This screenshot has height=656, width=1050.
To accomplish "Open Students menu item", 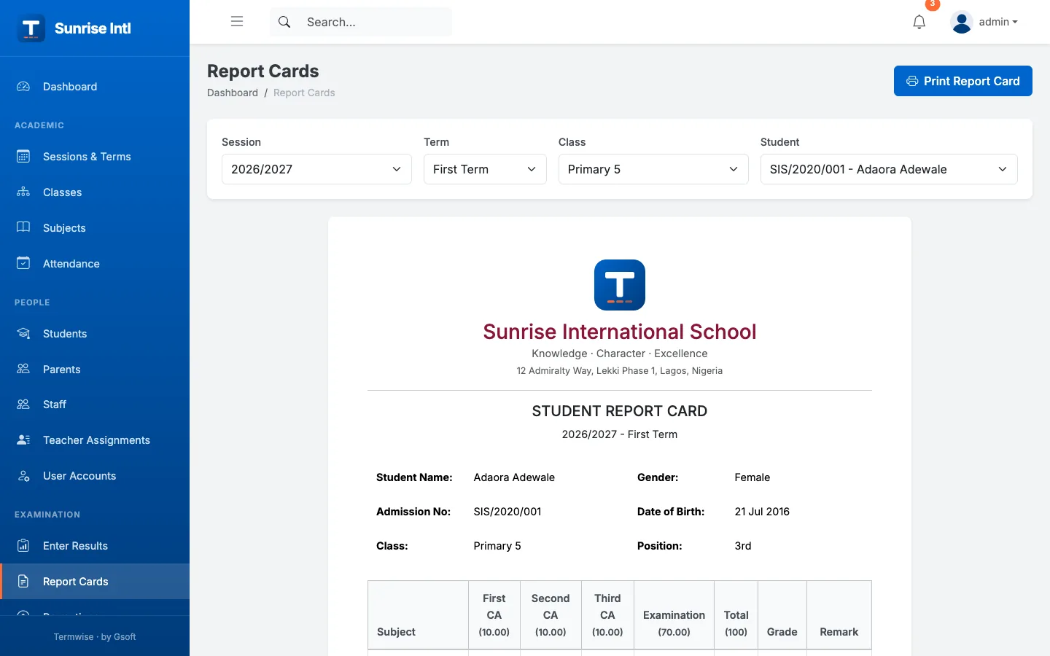I will tap(95, 333).
